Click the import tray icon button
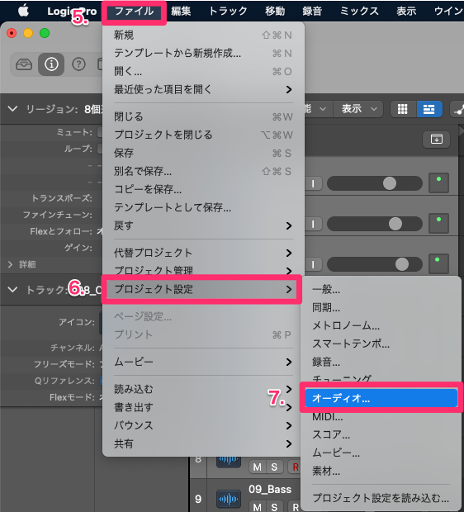 point(437,139)
